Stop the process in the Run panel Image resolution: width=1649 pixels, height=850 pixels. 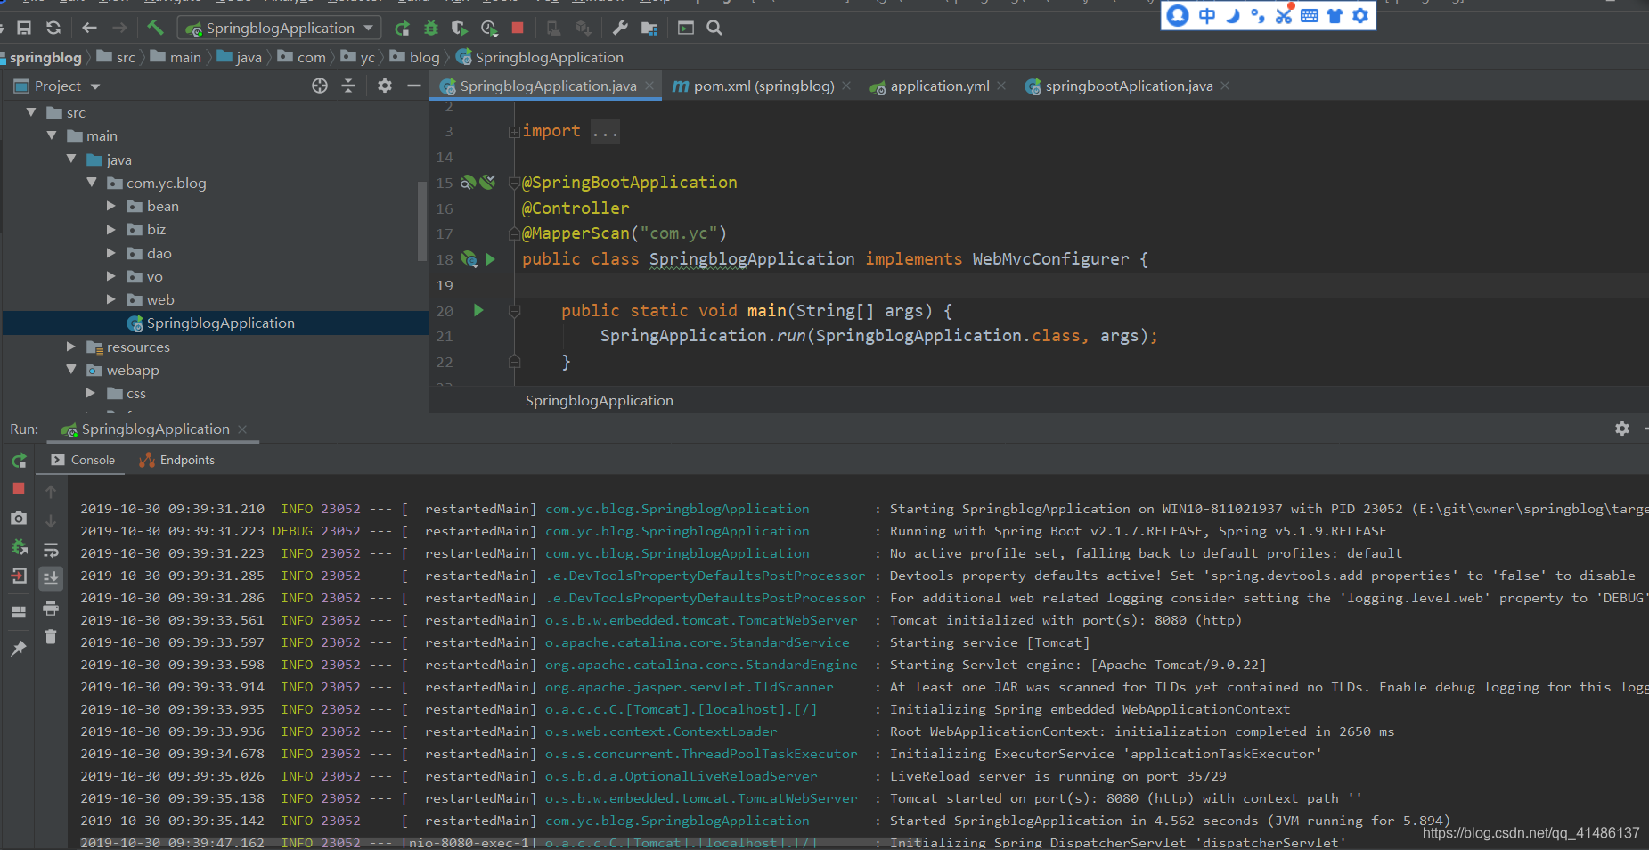click(x=19, y=489)
